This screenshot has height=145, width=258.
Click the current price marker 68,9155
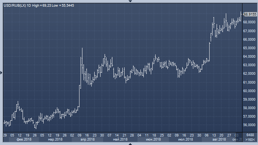pos(250,14)
